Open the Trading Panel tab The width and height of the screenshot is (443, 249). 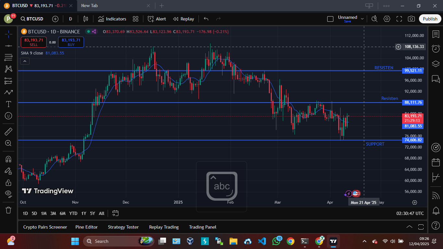[203, 227]
